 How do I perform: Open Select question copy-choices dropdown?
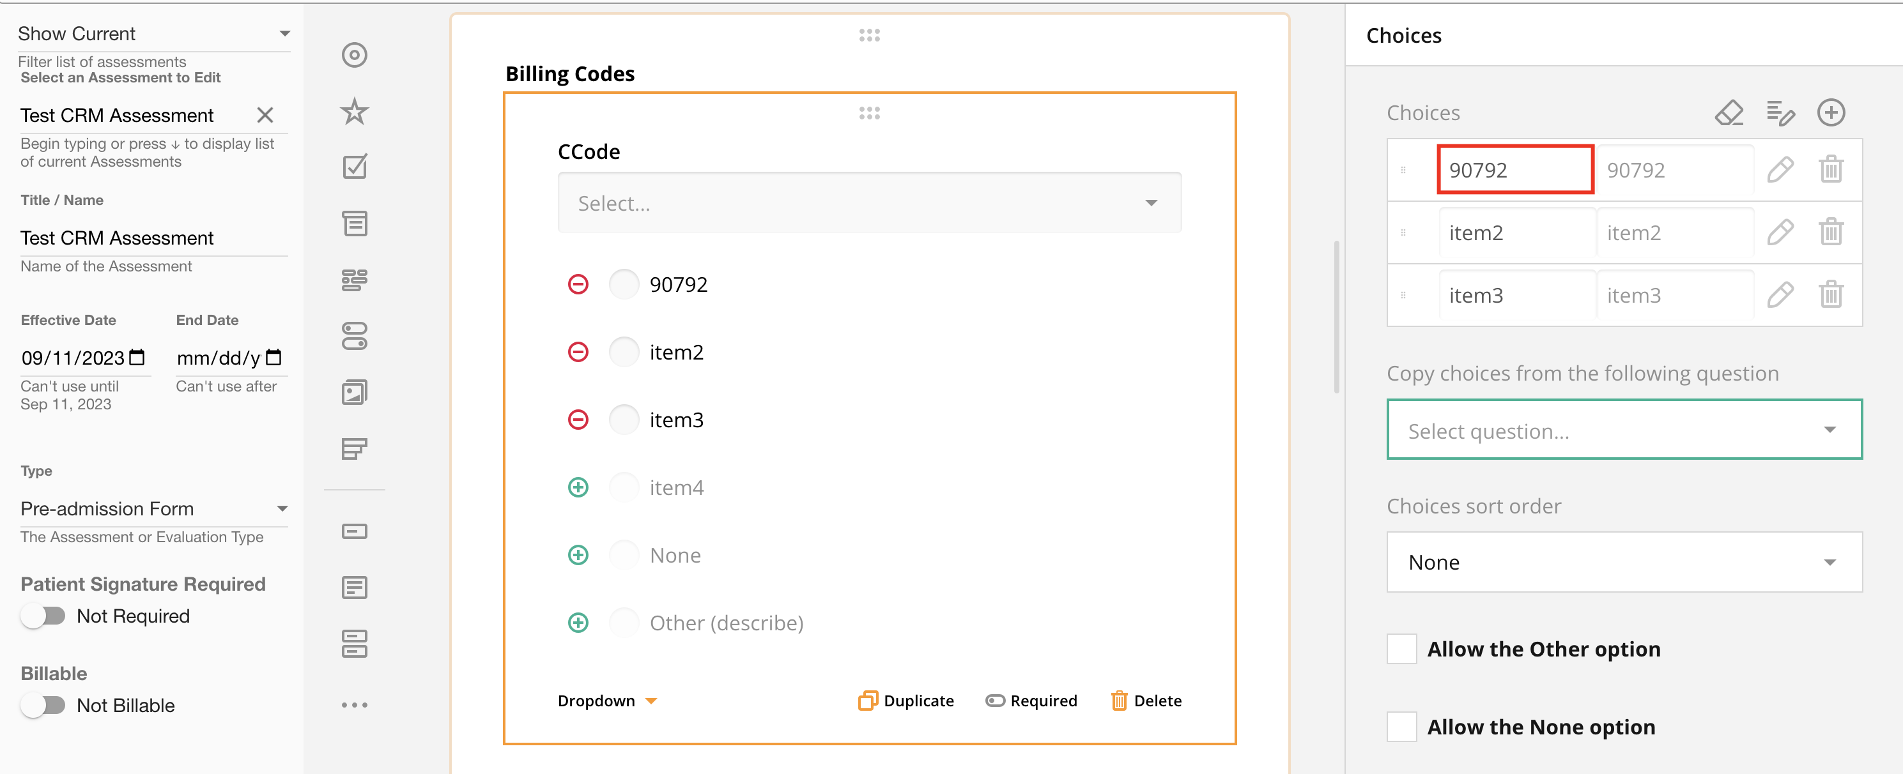(1623, 430)
